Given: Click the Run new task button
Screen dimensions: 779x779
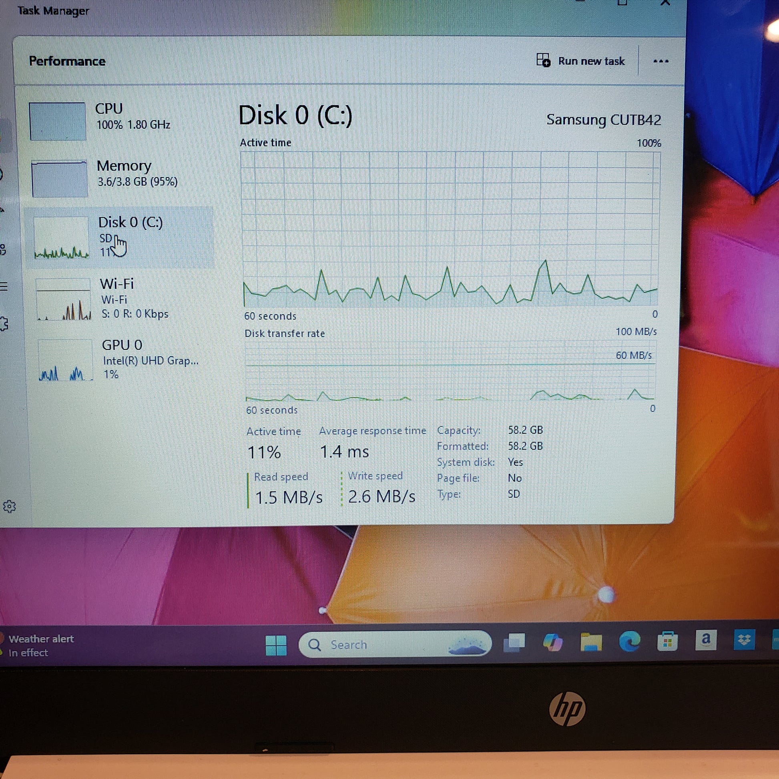Looking at the screenshot, I should (580, 61).
